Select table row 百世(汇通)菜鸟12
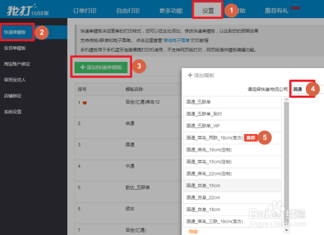Viewport: 324px width, 235px height. click(x=128, y=106)
